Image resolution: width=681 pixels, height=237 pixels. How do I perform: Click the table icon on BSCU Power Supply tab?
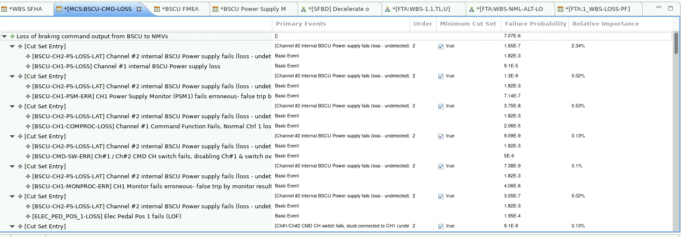(216, 9)
